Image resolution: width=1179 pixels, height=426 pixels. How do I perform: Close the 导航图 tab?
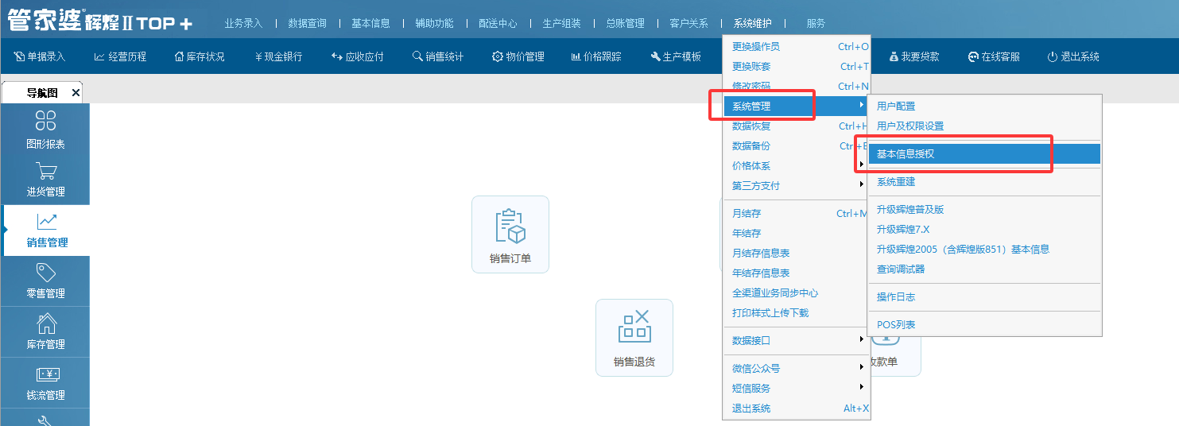pyautogui.click(x=76, y=93)
